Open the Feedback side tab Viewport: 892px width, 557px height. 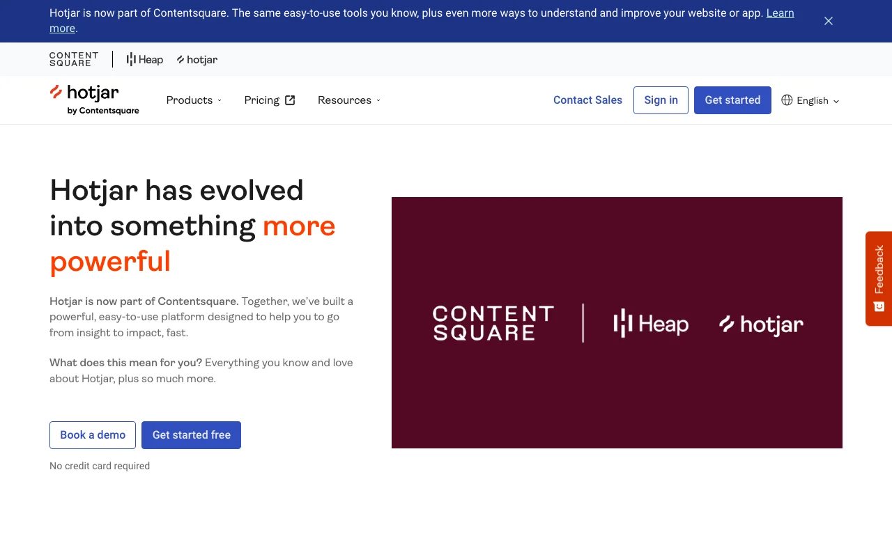click(878, 278)
